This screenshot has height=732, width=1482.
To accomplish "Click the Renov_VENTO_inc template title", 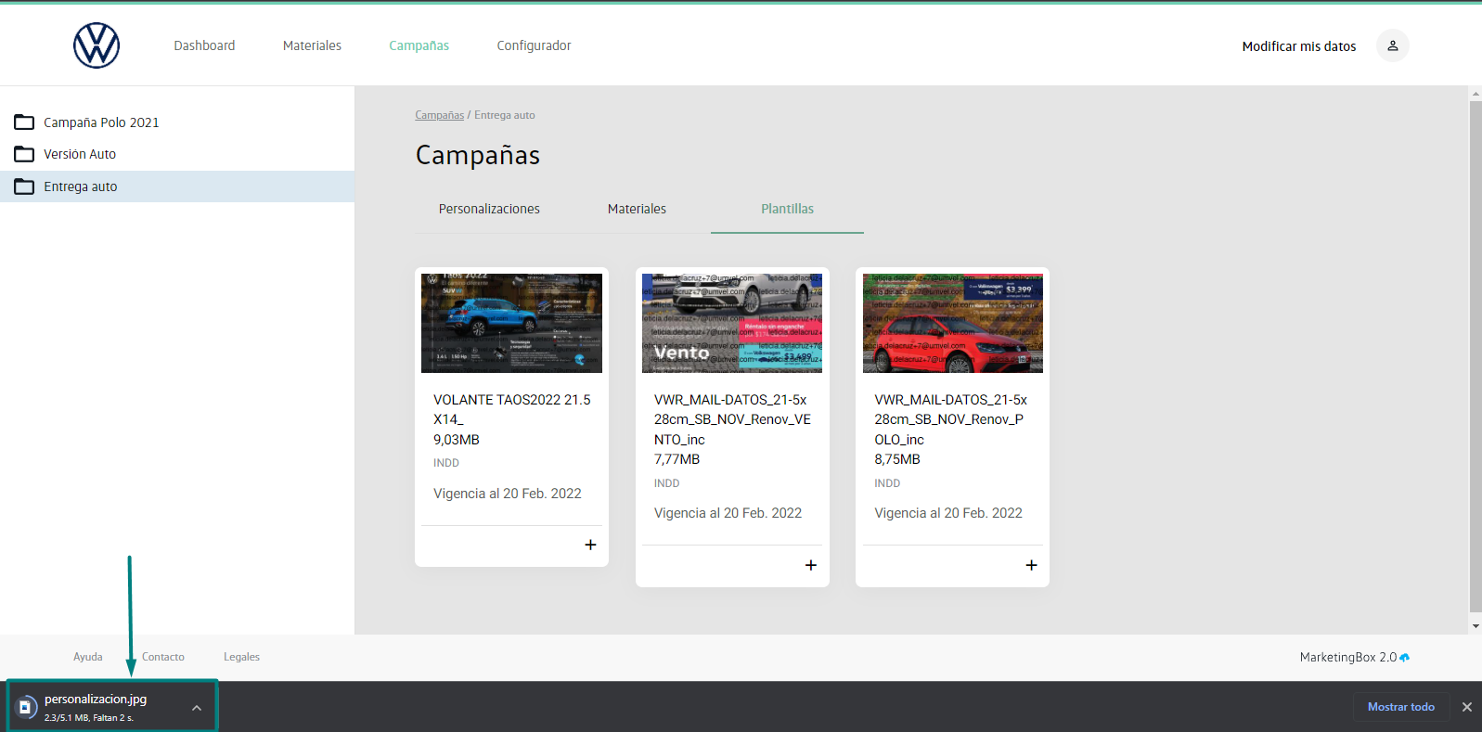I will tap(732, 419).
